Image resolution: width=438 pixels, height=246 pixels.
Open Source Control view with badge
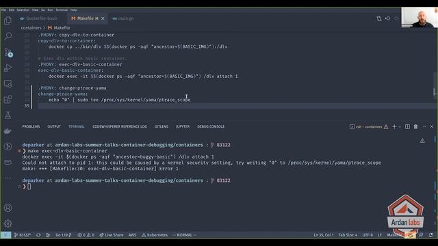pos(8,52)
